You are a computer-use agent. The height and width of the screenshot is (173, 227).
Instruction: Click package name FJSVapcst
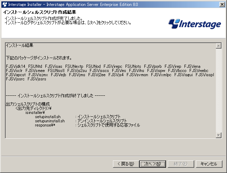click(x=16, y=75)
